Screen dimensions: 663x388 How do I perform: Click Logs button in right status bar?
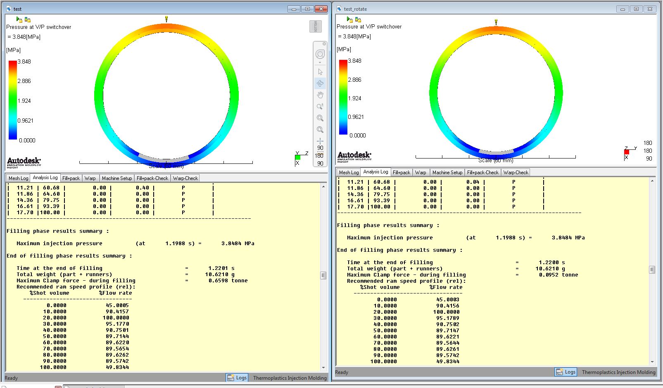[566, 372]
